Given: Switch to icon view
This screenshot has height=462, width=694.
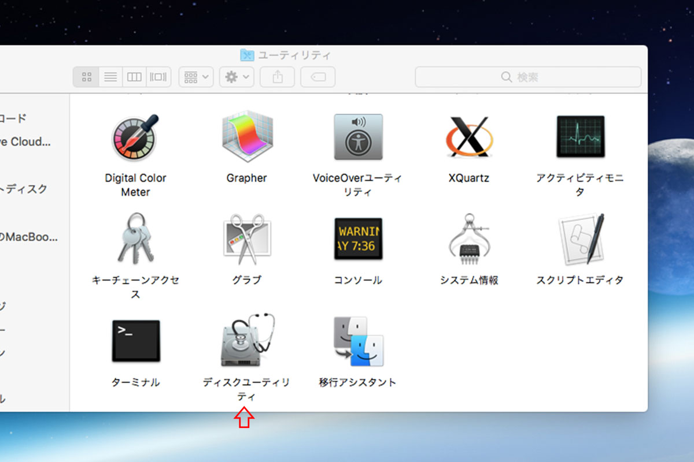Looking at the screenshot, I should click(x=87, y=77).
